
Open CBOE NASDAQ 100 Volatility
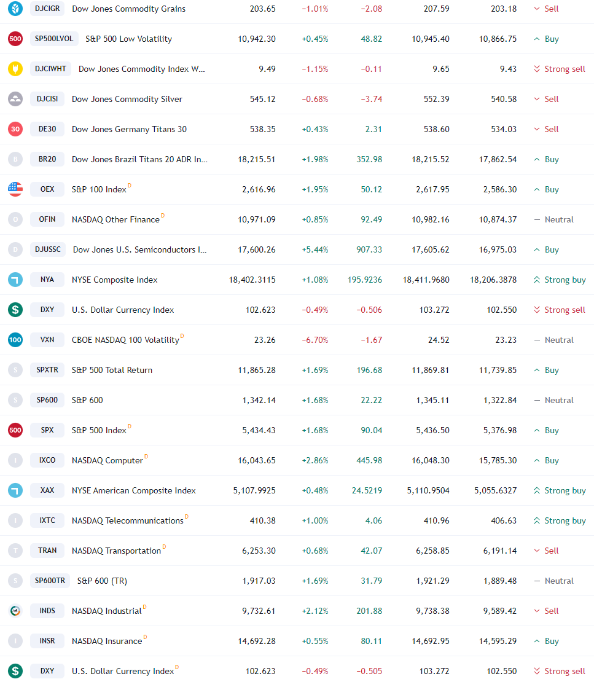coord(125,340)
